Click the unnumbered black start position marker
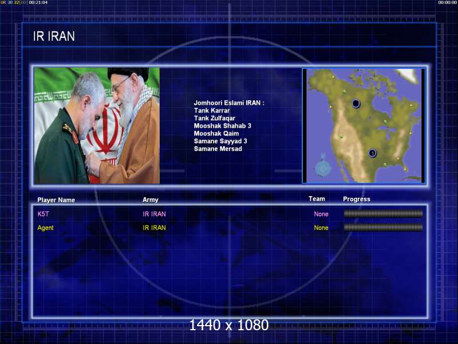The height and width of the screenshot is (344, 458). [x=356, y=104]
